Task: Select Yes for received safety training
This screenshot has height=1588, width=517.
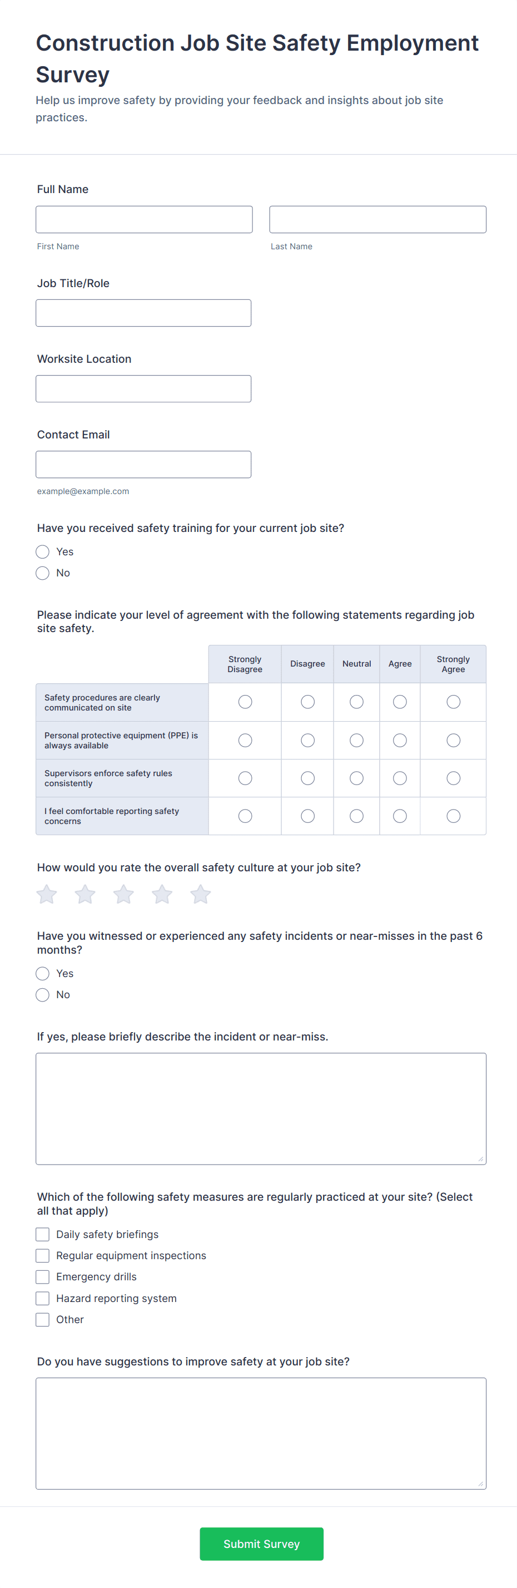Action: tap(42, 552)
